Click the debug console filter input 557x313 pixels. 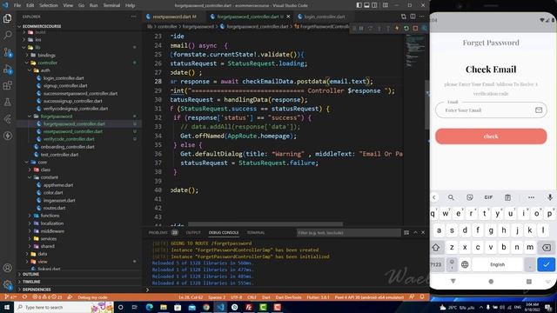pyautogui.click(x=348, y=232)
